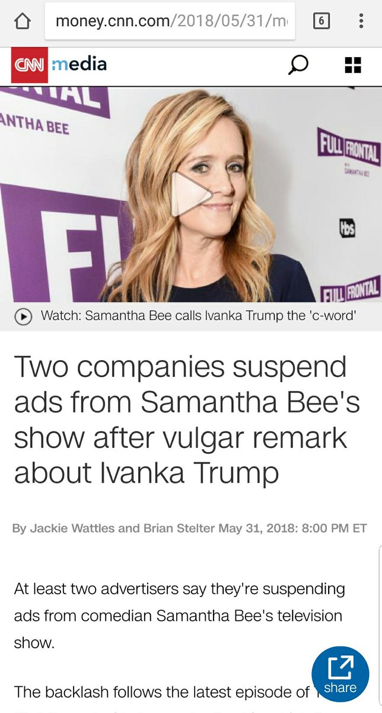Open the CNN search magnifier
This screenshot has width=382, height=713.
[x=298, y=65]
